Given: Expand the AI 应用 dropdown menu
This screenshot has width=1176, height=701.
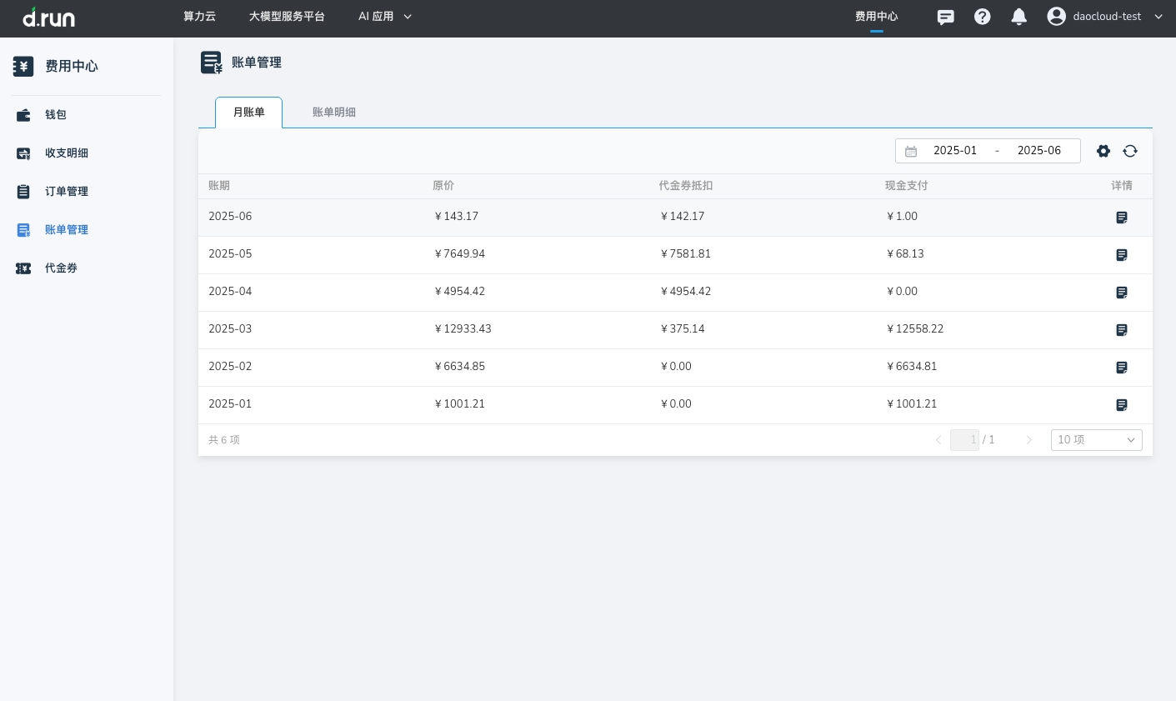Looking at the screenshot, I should pyautogui.click(x=385, y=17).
